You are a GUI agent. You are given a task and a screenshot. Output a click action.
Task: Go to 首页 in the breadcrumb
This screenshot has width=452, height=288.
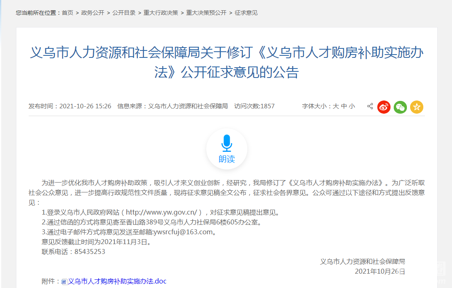(67, 13)
